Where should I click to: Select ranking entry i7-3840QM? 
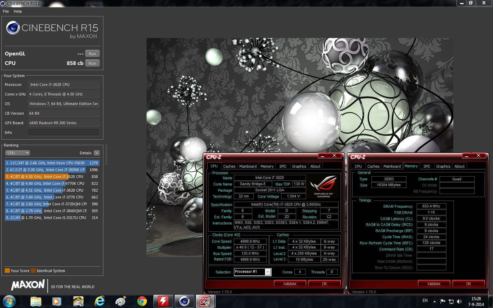click(x=52, y=211)
